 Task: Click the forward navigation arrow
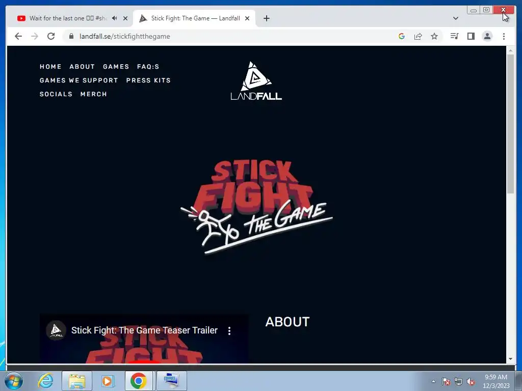click(x=35, y=36)
